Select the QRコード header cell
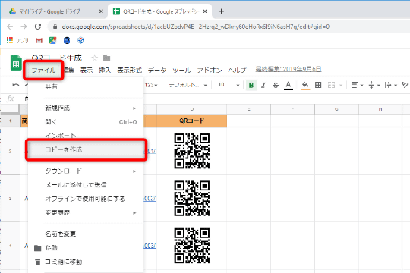 pyautogui.click(x=191, y=121)
